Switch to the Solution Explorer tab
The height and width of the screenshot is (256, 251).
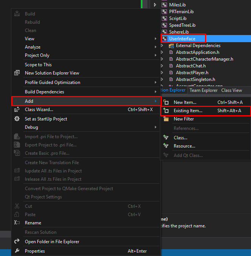173,90
